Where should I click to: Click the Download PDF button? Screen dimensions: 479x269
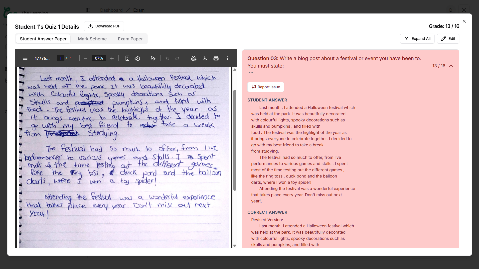104,26
